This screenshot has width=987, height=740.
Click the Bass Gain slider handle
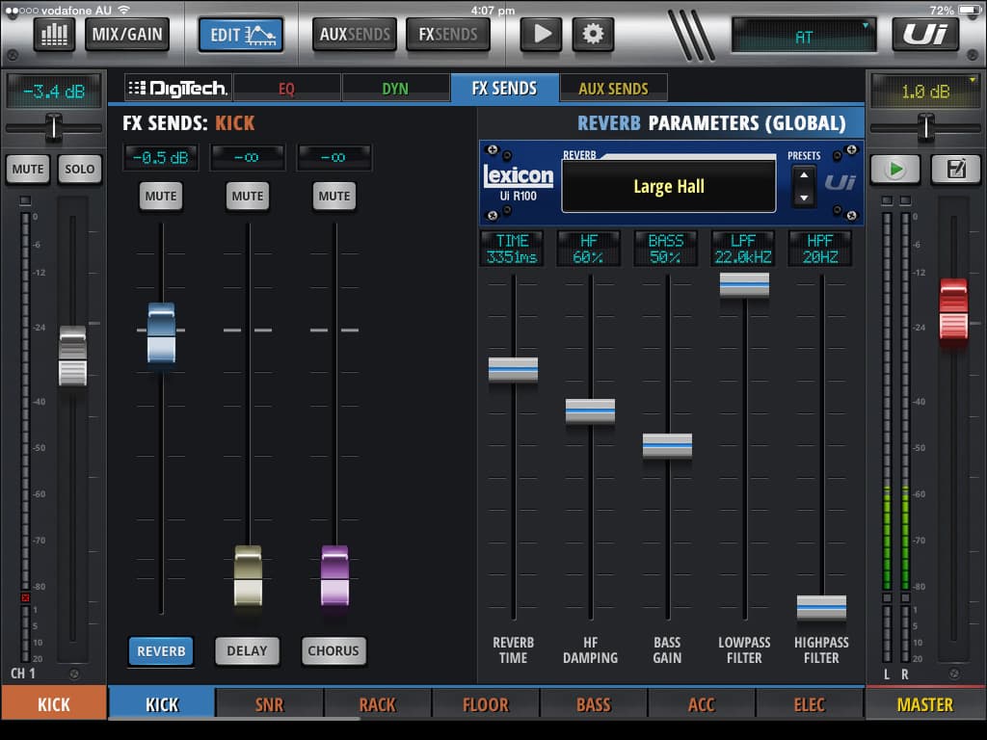[667, 445]
